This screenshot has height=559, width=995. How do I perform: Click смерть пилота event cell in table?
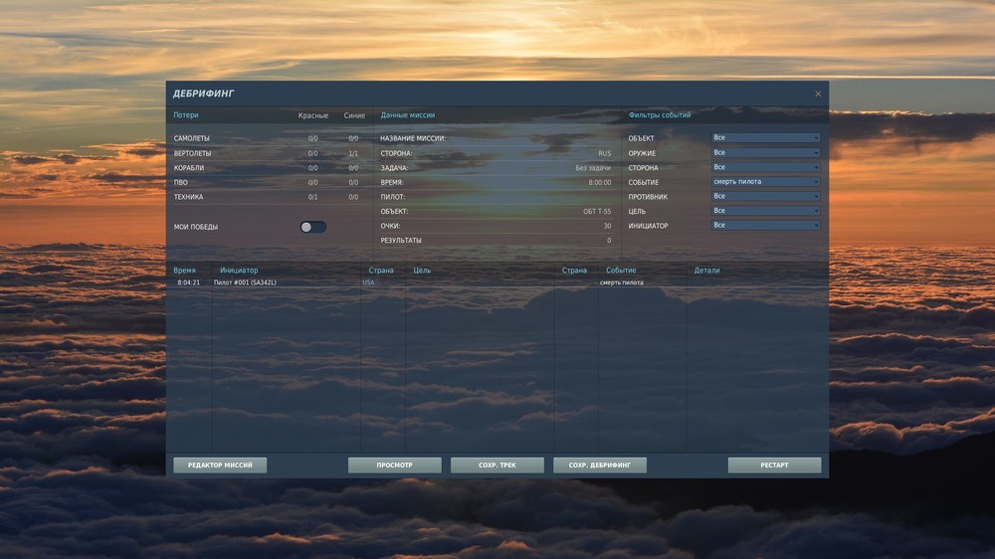[621, 282]
